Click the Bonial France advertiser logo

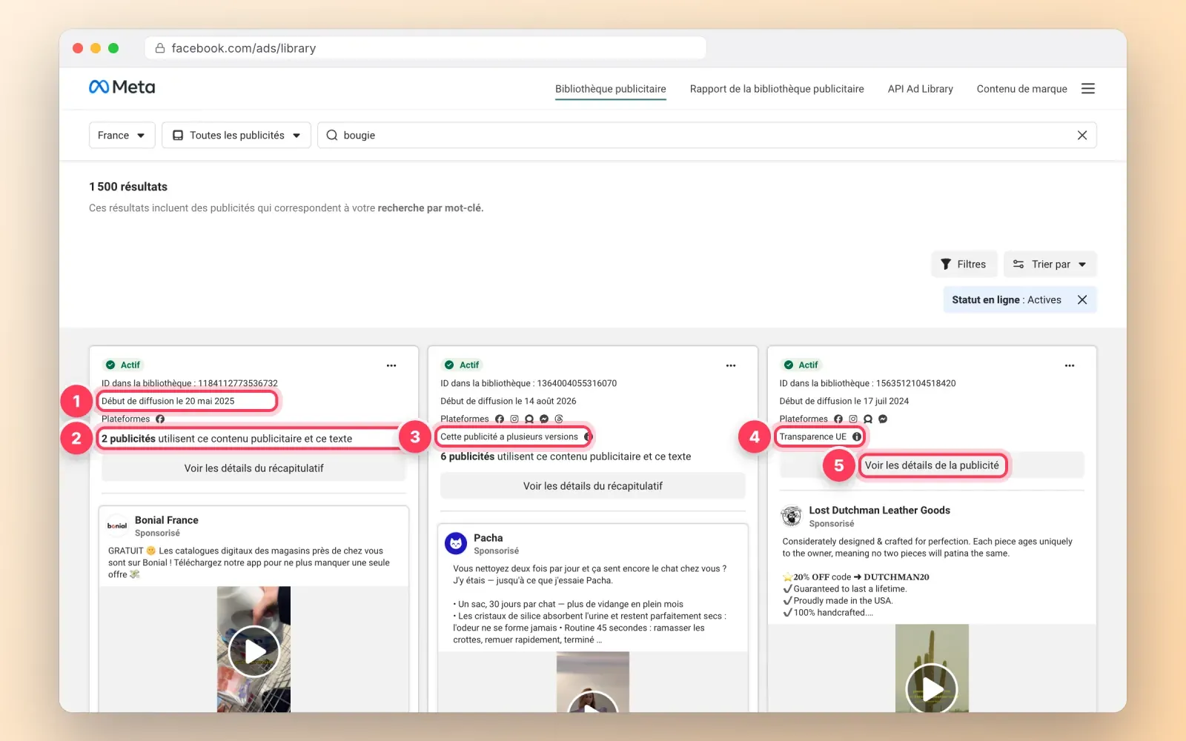click(x=117, y=525)
